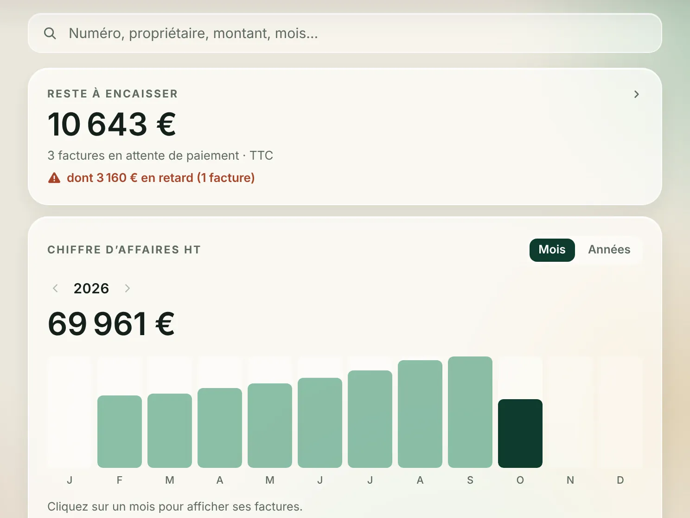Click the 'CHIFFRE D'AFFAIRES HT' heading
This screenshot has width=690, height=518.
[124, 250]
